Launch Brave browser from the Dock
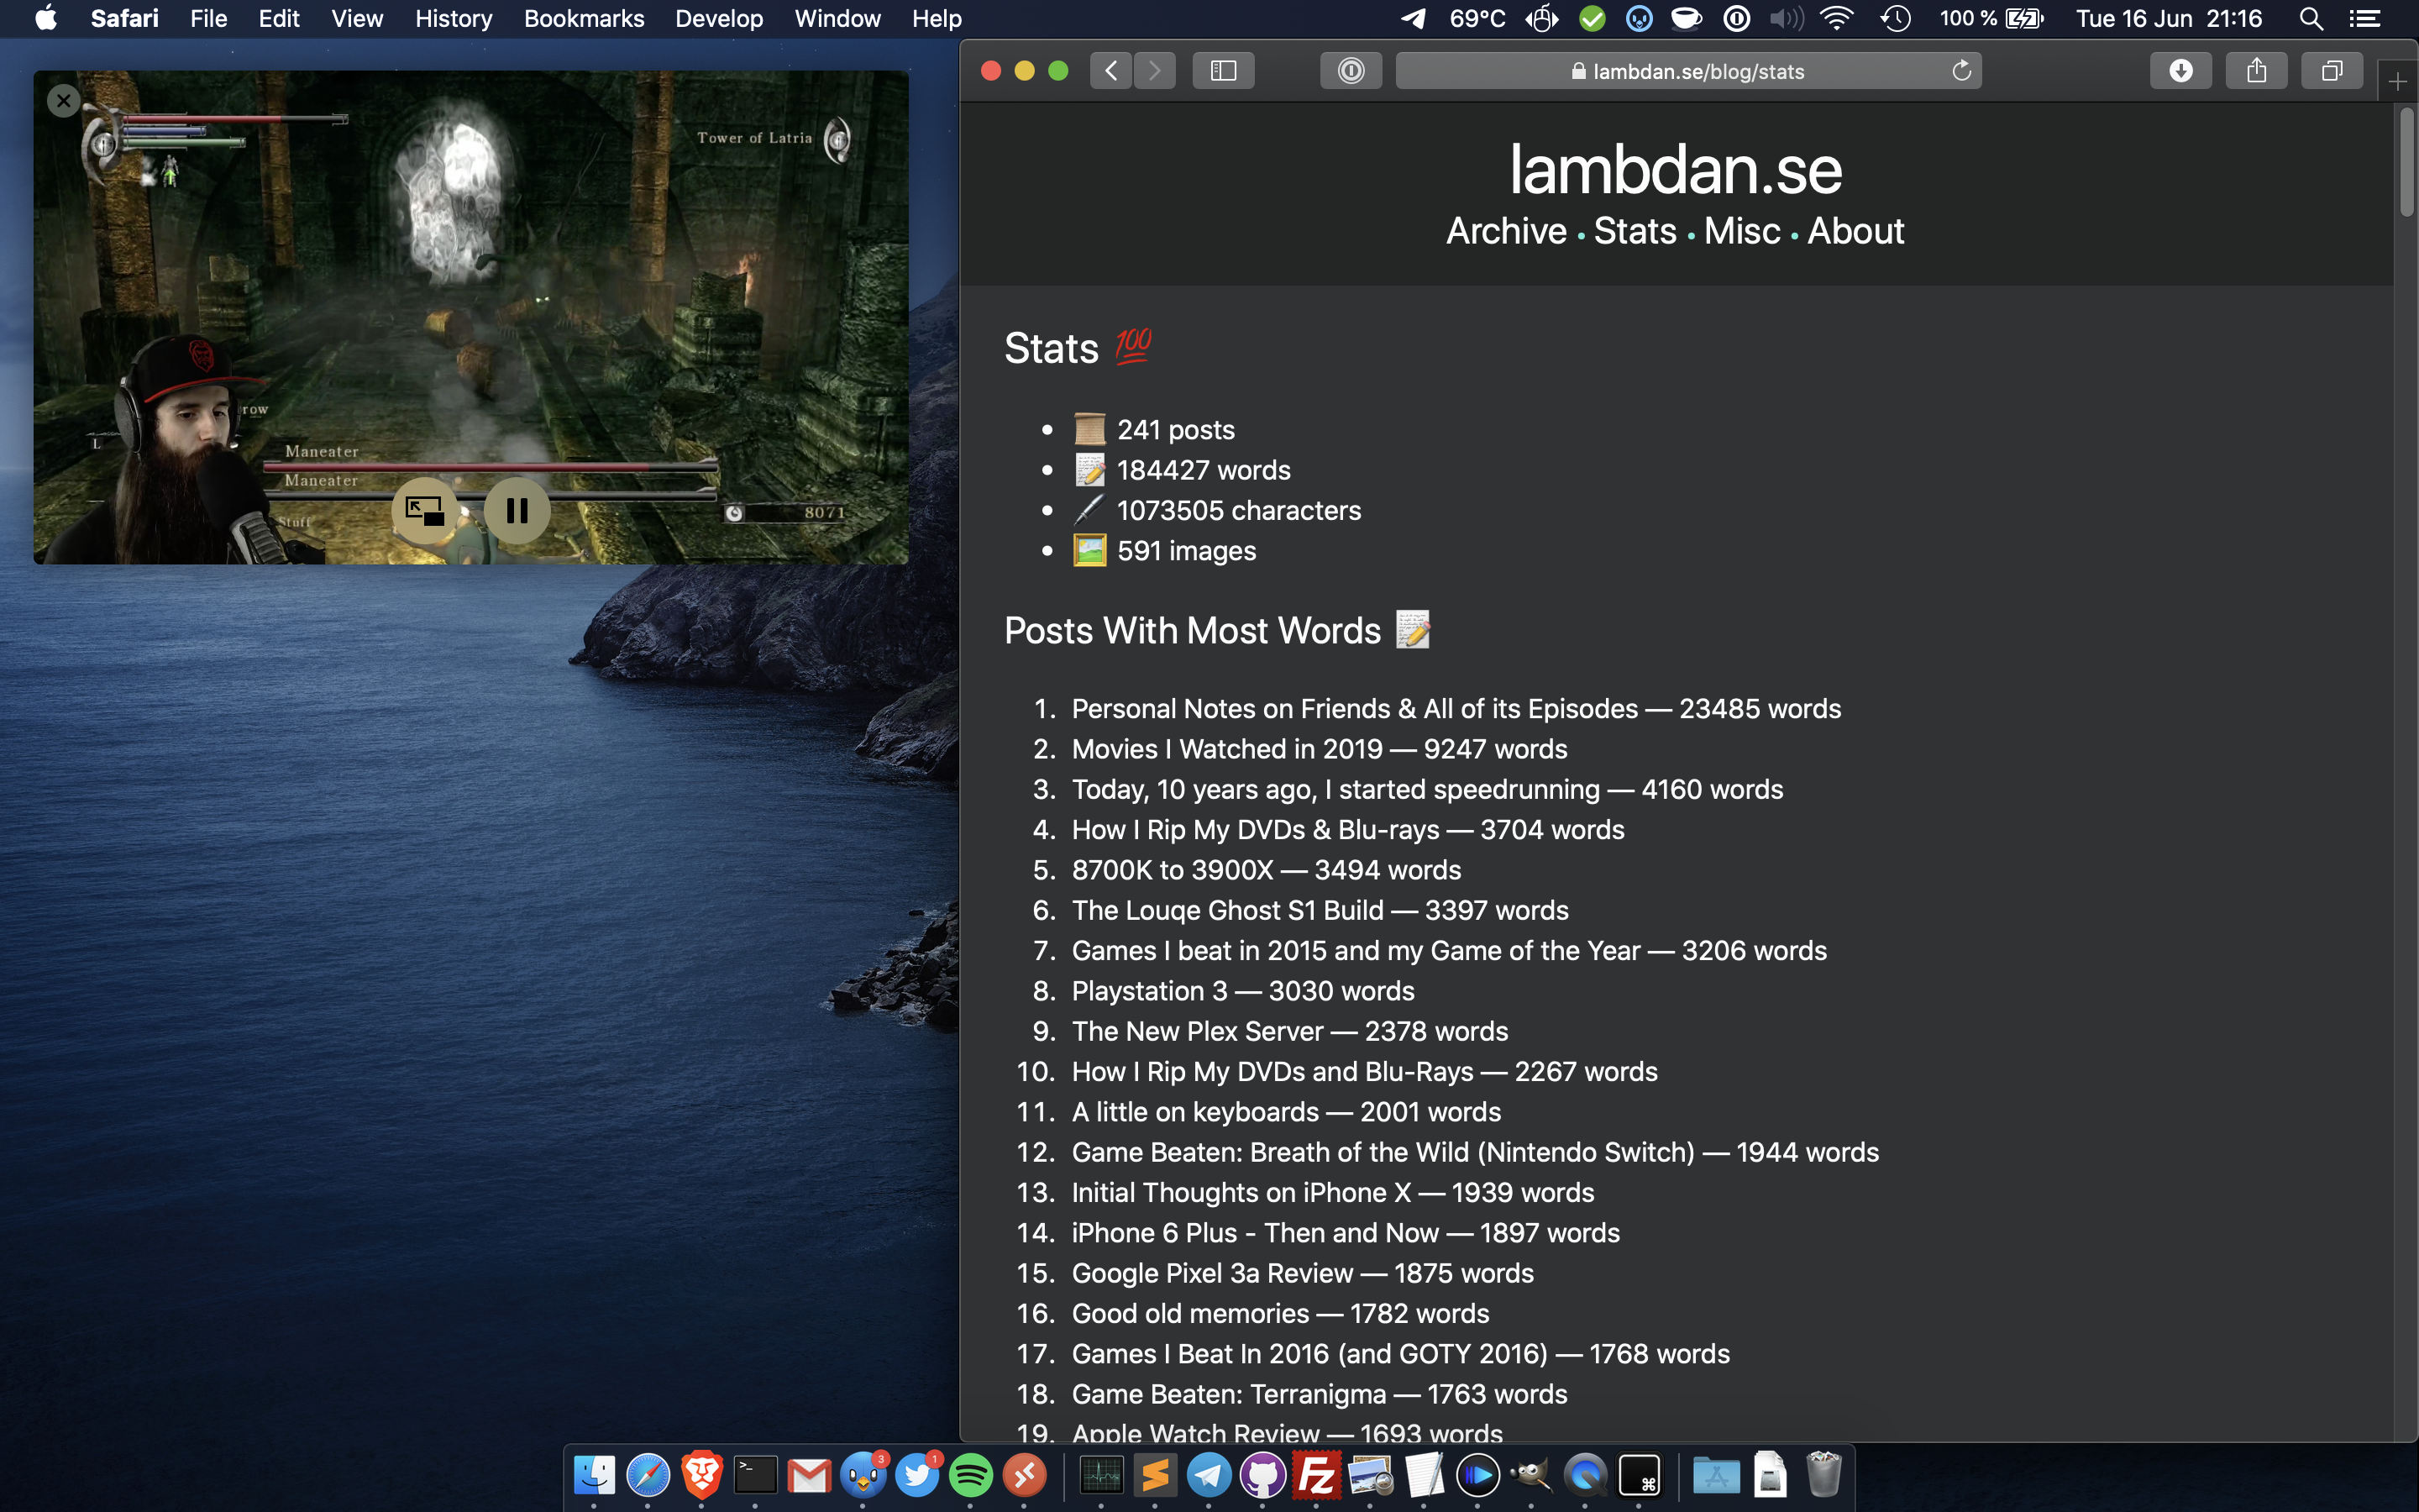Image resolution: width=2419 pixels, height=1512 pixels. [701, 1474]
